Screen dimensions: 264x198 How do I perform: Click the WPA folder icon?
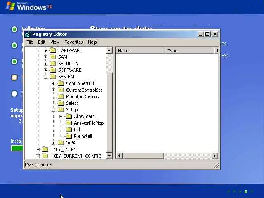[x=61, y=143]
